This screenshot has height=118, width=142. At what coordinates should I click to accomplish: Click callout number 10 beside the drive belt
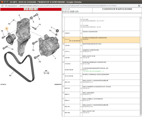point(10,75)
